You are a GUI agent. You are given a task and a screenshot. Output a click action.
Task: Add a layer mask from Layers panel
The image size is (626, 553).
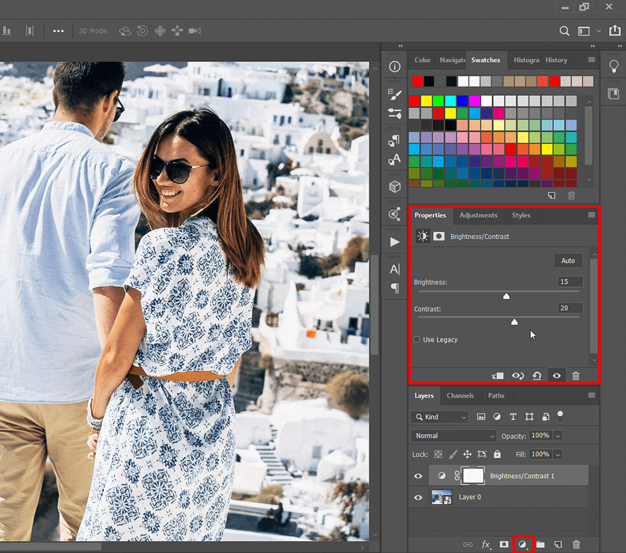coord(504,544)
